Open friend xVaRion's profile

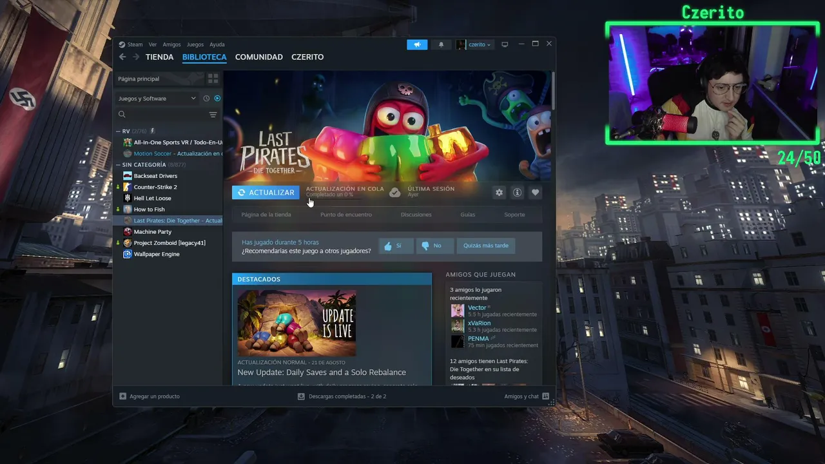coord(479,323)
